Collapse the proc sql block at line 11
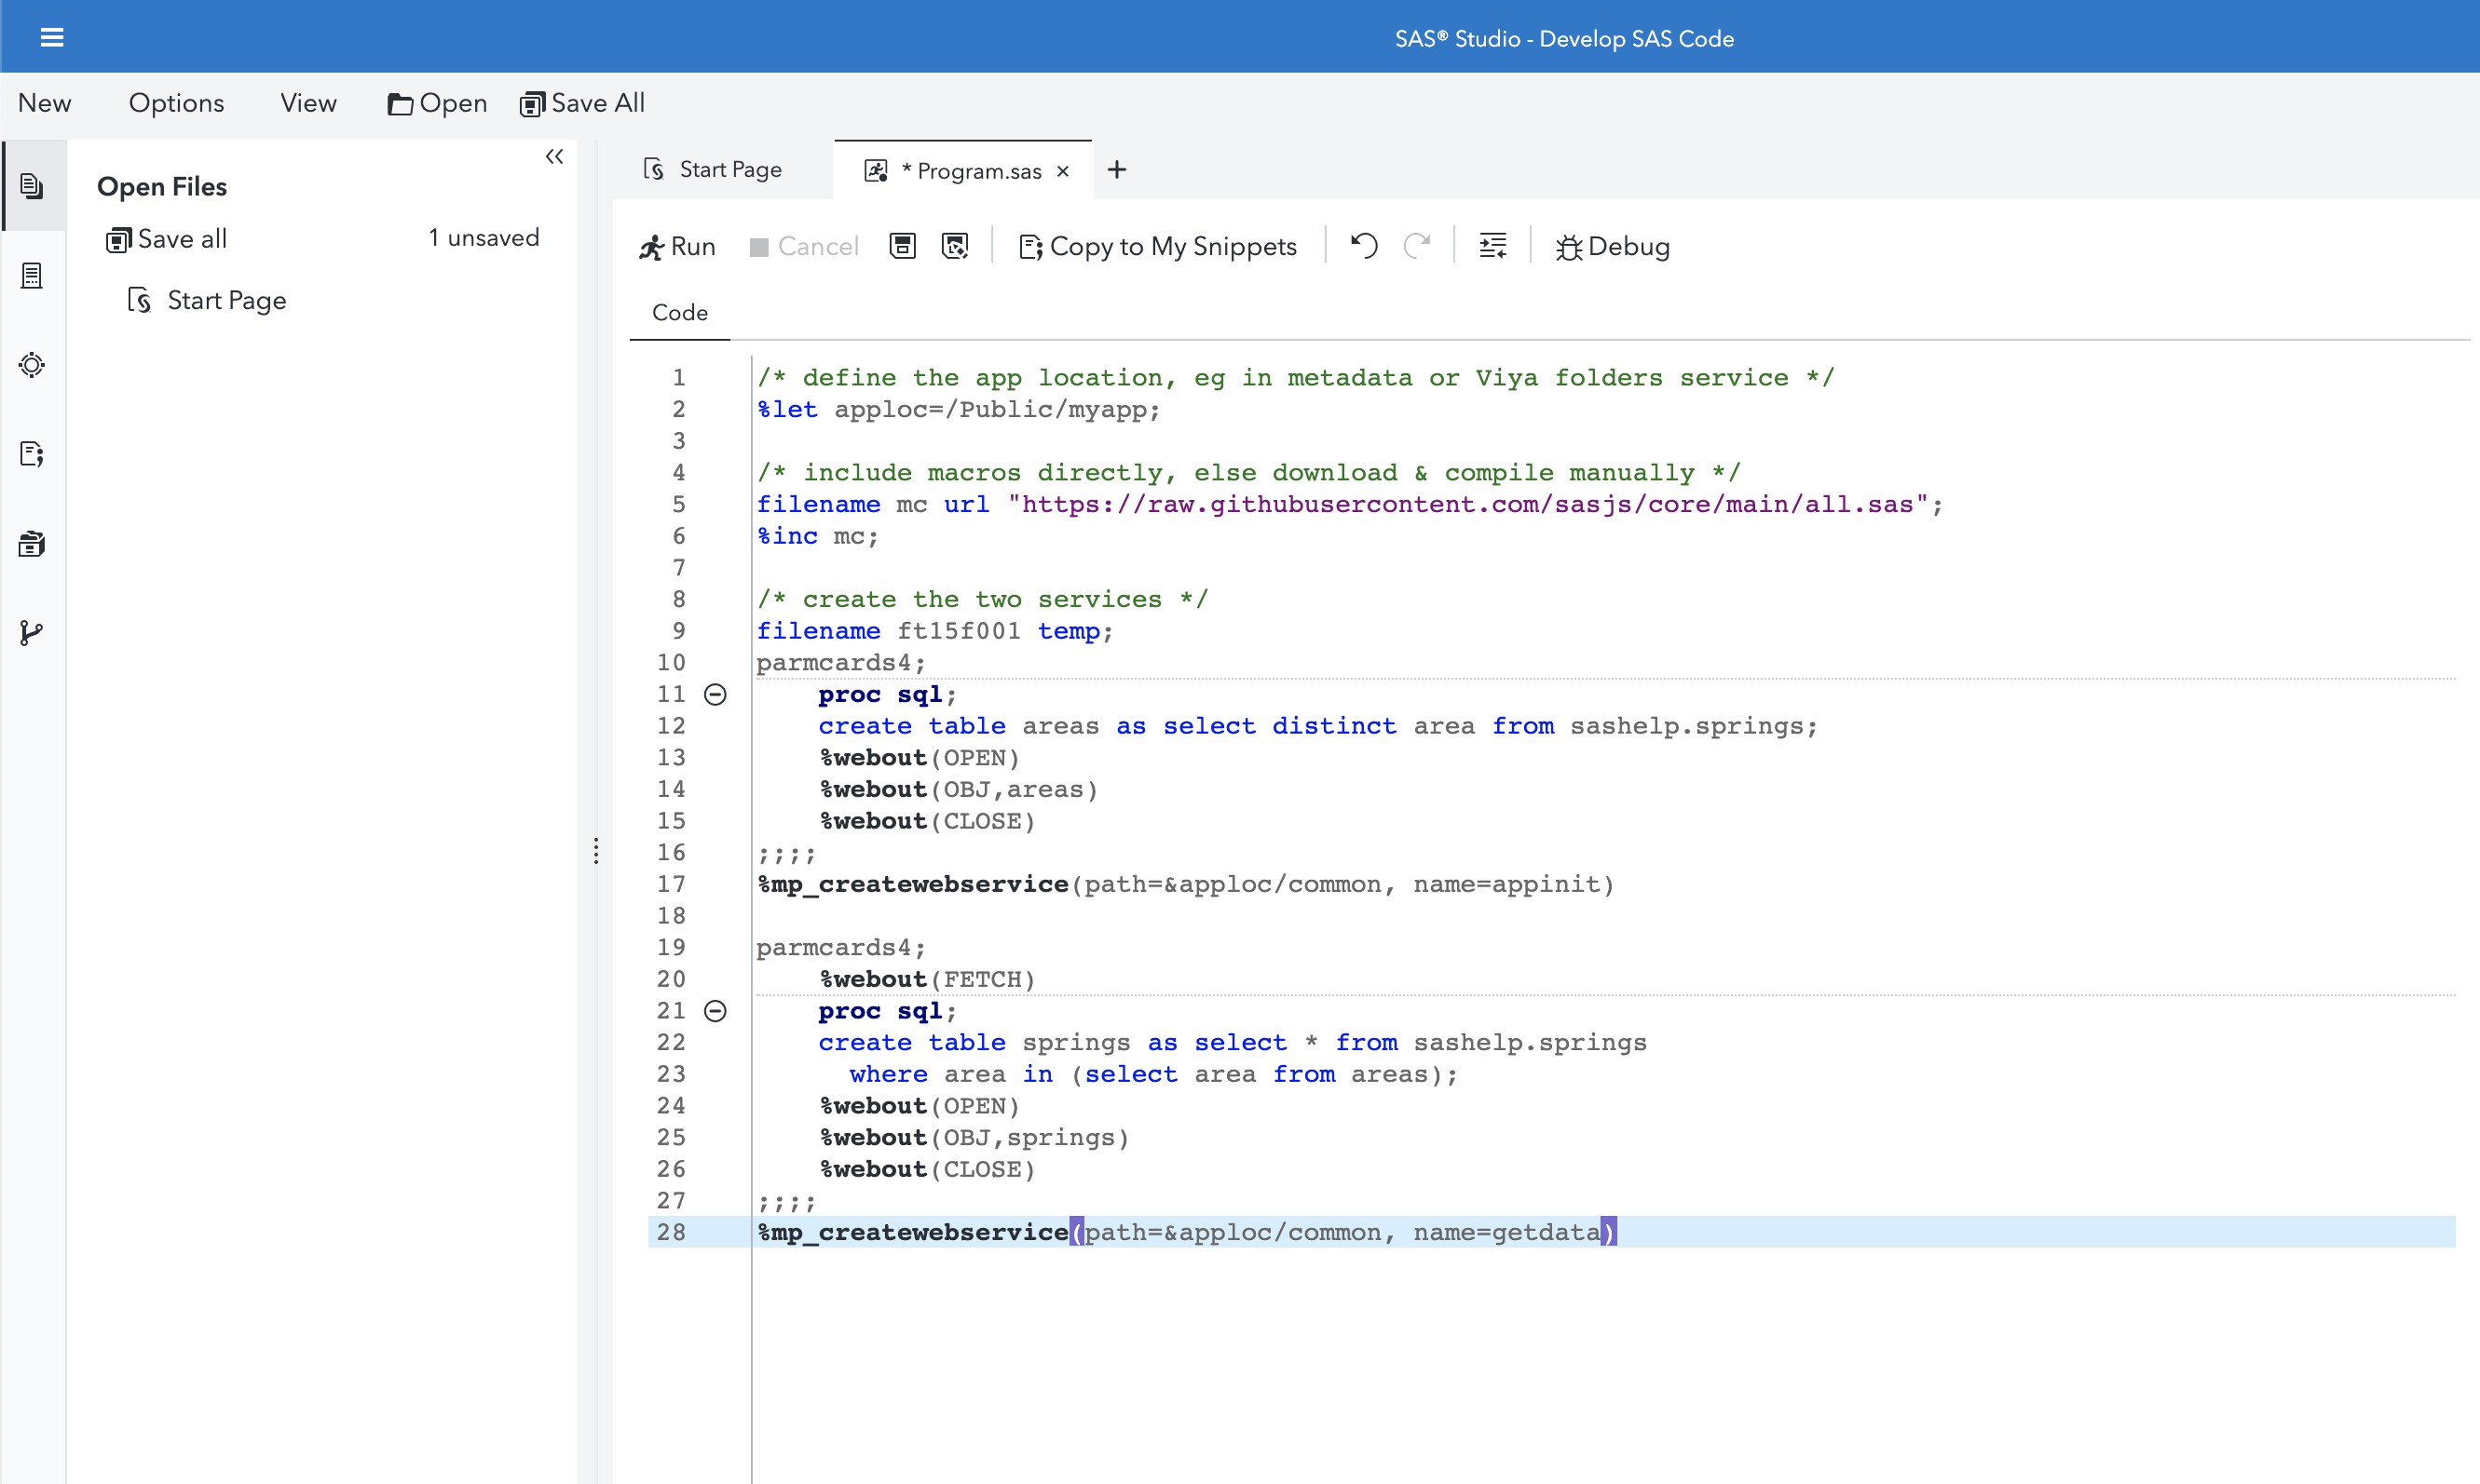 pos(715,695)
